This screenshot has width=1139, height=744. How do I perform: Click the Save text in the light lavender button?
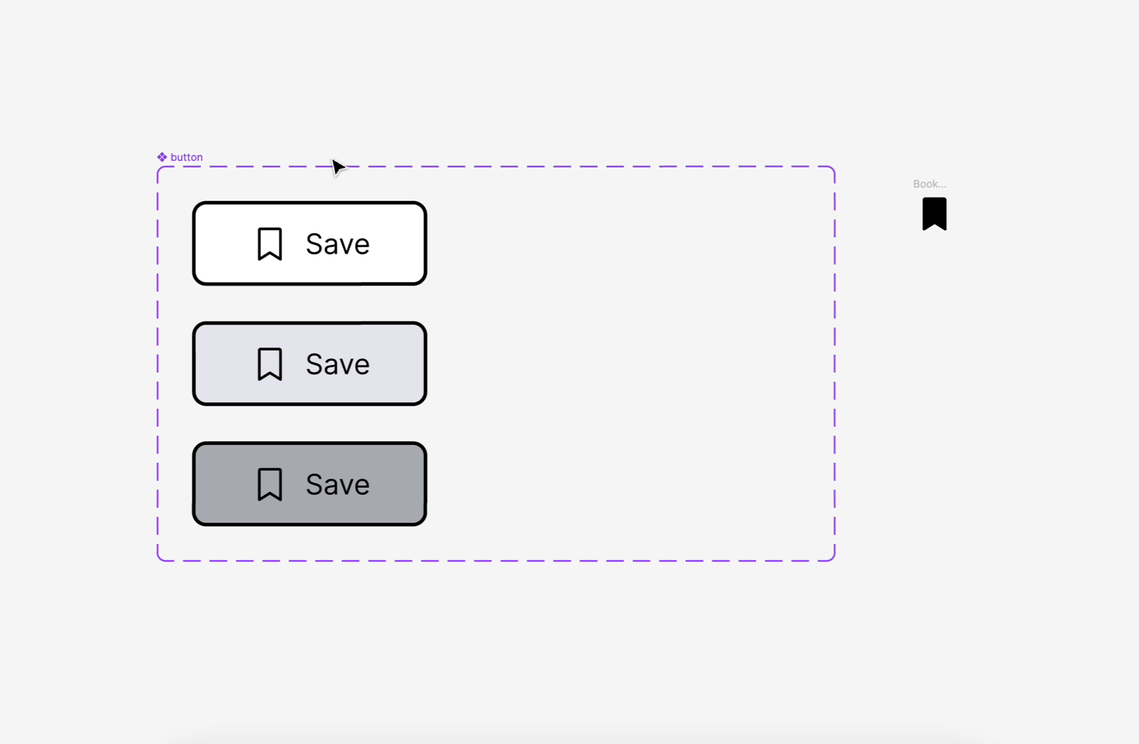click(338, 364)
